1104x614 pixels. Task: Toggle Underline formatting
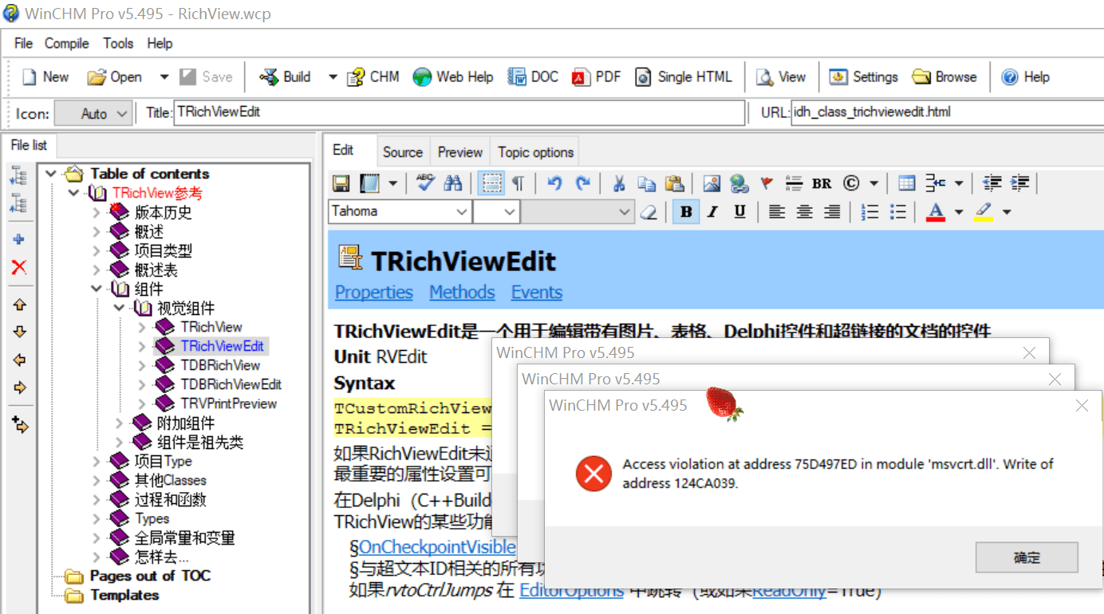pyautogui.click(x=739, y=211)
